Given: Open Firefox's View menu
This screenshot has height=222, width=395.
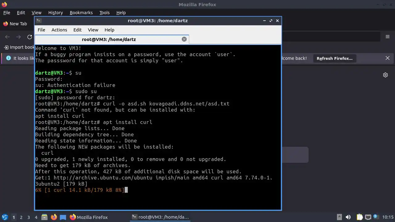Looking at the screenshot, I should 36,13.
